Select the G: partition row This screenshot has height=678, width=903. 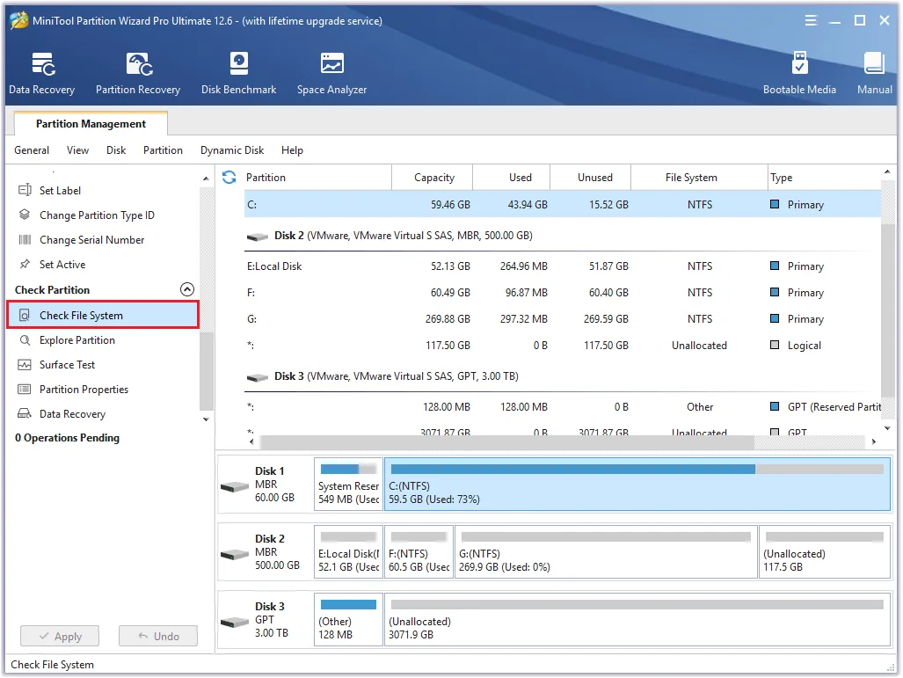(563, 319)
